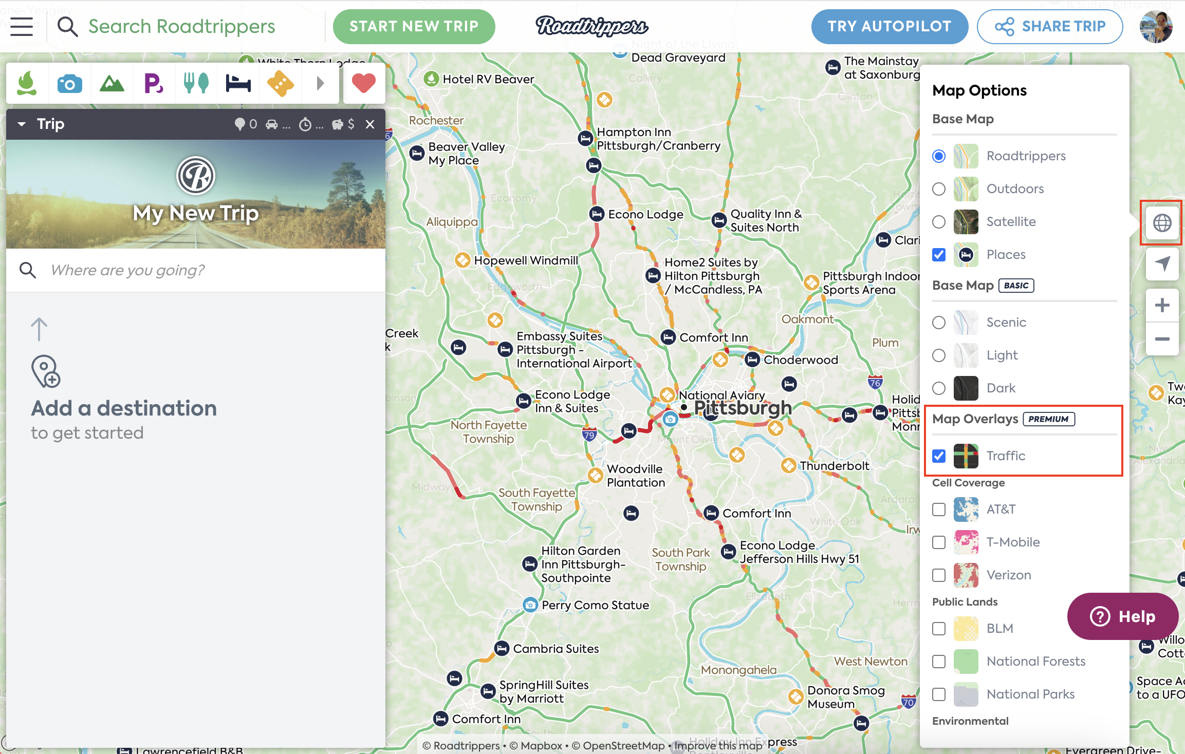Open the food category with fork and spoon icon

196,83
